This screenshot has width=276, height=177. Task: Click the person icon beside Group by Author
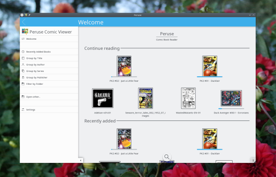[23, 64]
